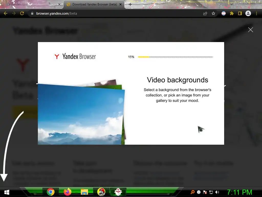
Task: Go back using the browser back arrow
Action: (x=6, y=13)
